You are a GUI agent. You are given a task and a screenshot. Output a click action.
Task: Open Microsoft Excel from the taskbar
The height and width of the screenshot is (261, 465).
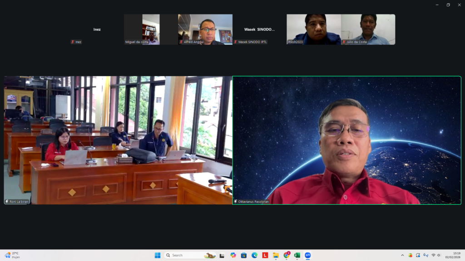297,255
